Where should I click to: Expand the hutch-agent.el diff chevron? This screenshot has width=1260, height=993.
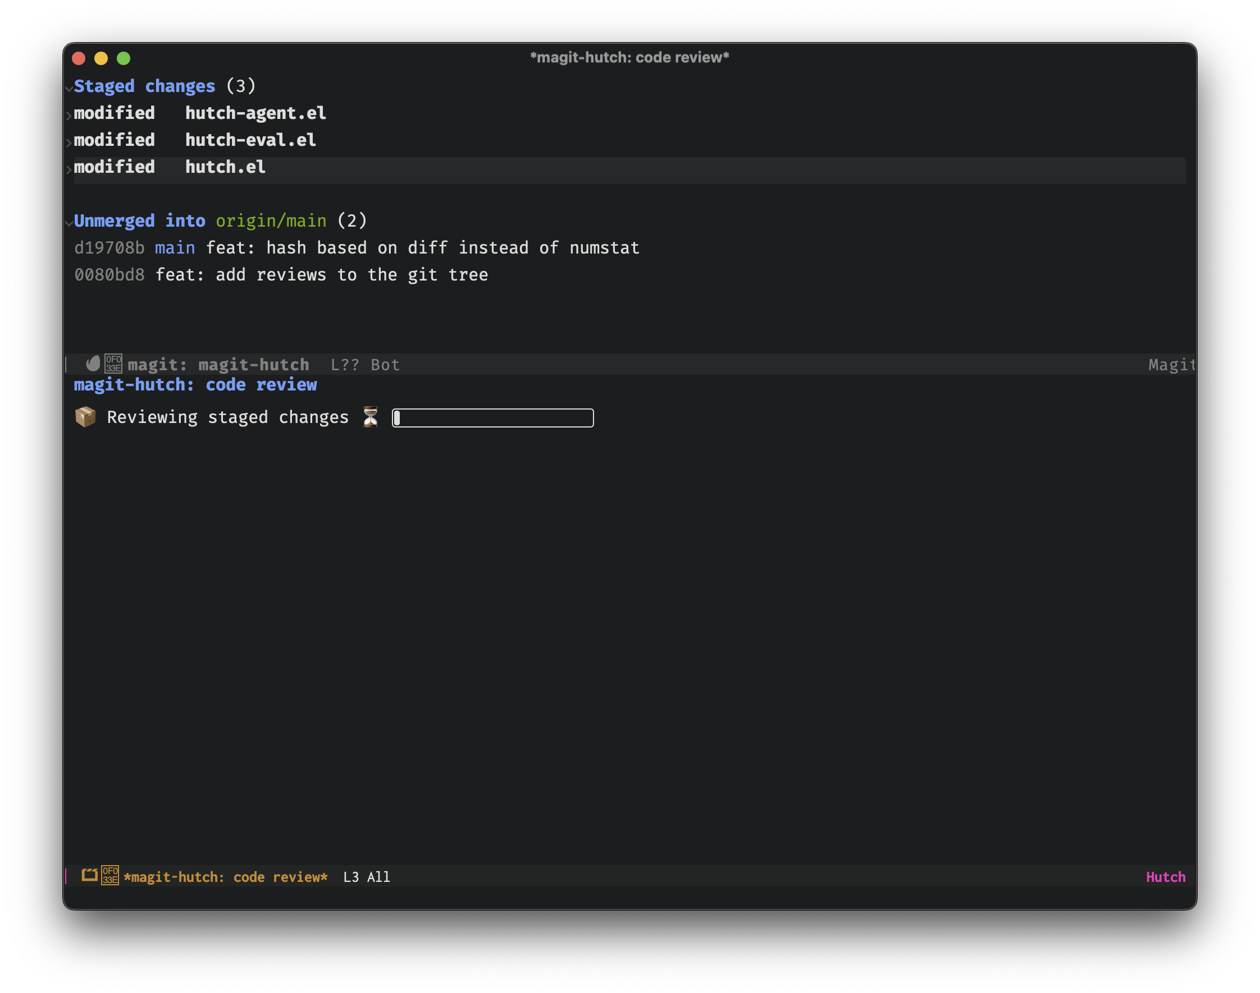pyautogui.click(x=69, y=115)
